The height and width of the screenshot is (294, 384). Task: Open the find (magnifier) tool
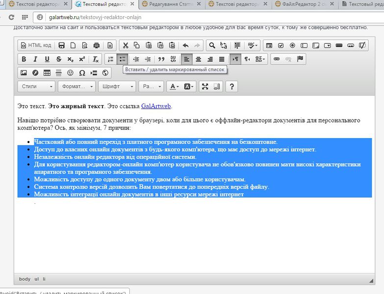click(x=212, y=46)
